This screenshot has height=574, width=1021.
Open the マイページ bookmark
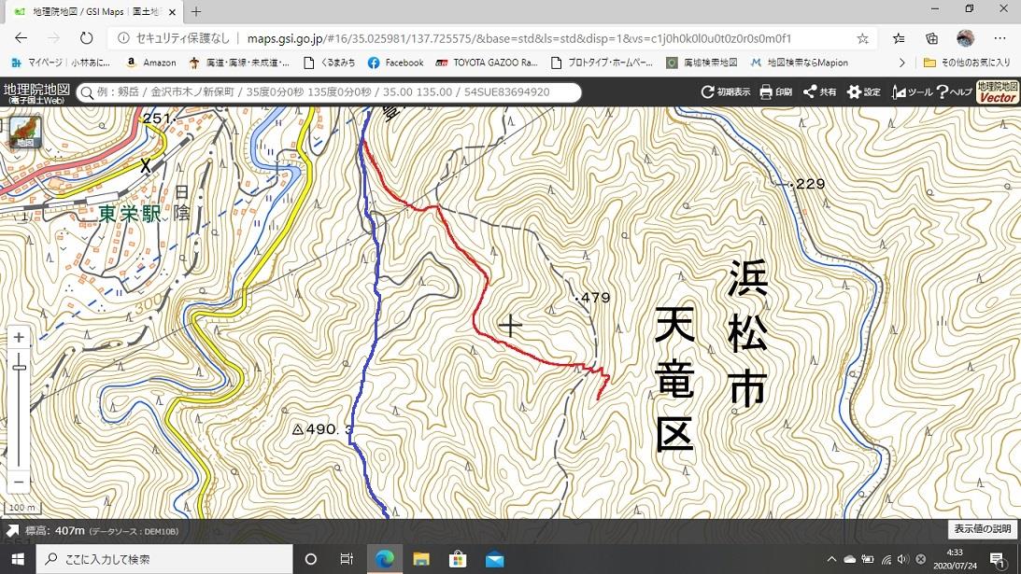click(x=61, y=63)
